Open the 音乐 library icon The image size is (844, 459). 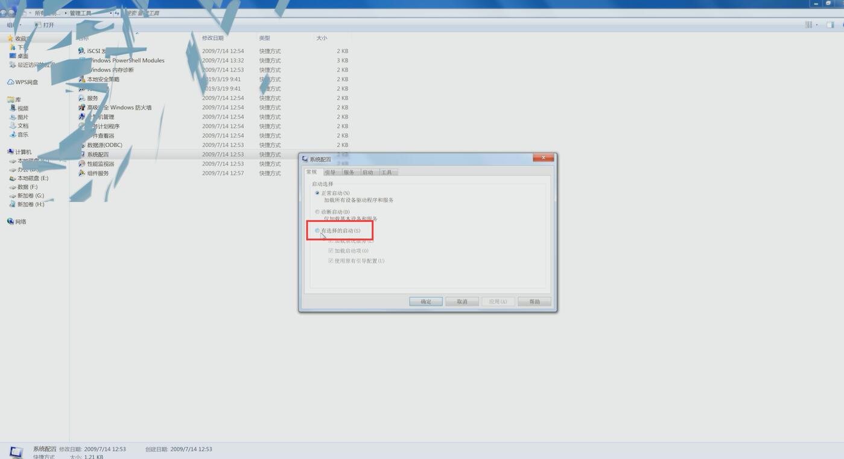[x=13, y=135]
